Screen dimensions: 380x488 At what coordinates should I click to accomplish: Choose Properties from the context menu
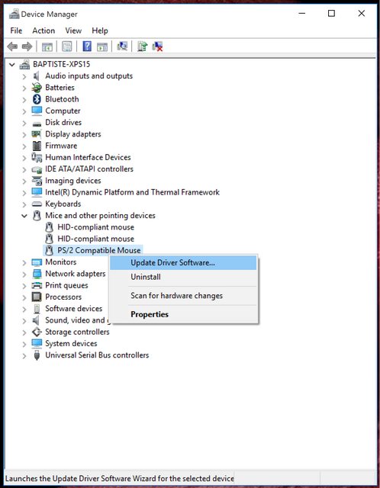click(x=183, y=314)
